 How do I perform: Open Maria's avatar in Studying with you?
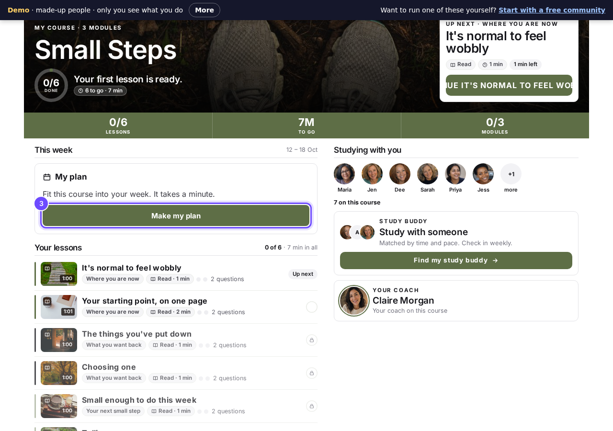[x=344, y=174]
